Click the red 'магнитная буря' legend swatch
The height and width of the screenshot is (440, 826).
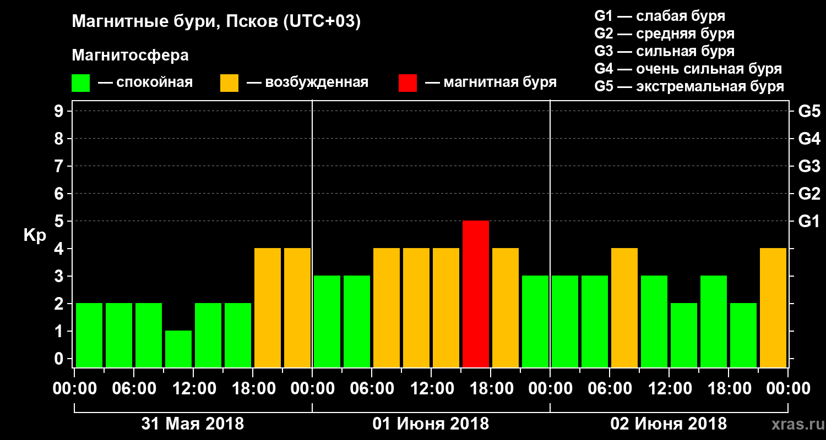407,83
